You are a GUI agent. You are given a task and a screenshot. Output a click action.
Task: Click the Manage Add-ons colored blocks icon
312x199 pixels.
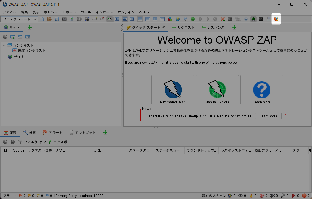tap(170, 19)
